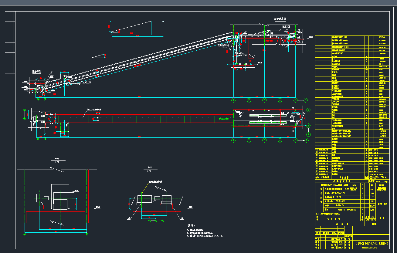Click the S1 conveyor (140140) row in parts list
397x253 pixels.
[x=331, y=214]
